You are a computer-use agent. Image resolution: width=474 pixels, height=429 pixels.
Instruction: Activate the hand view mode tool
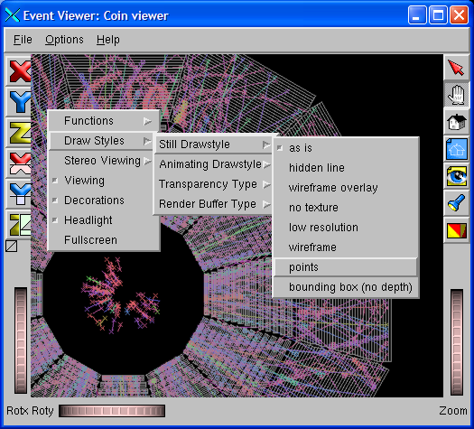[x=457, y=94]
